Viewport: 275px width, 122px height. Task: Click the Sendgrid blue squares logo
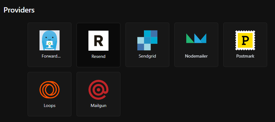click(x=147, y=40)
